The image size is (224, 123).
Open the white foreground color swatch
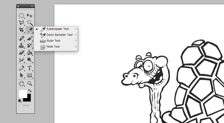coord(23,94)
